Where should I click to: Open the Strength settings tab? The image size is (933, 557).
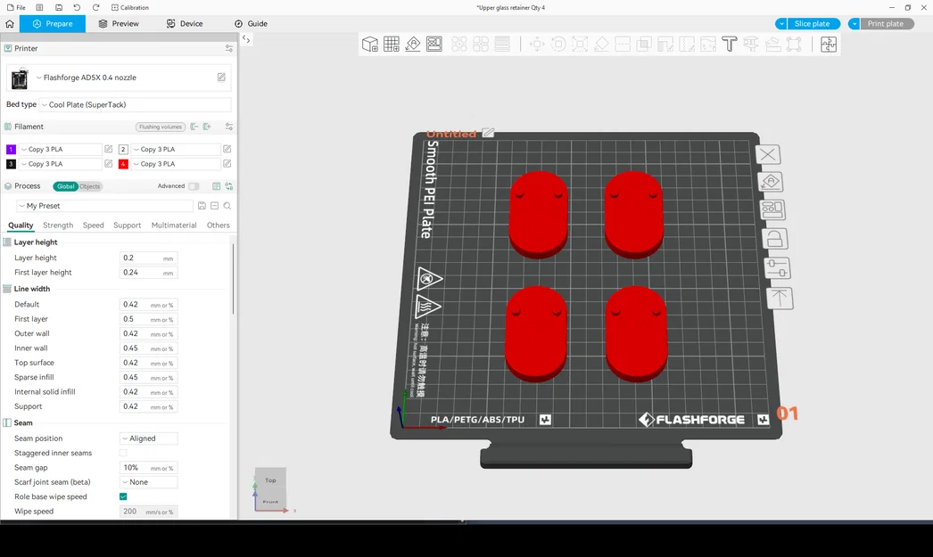(x=58, y=225)
